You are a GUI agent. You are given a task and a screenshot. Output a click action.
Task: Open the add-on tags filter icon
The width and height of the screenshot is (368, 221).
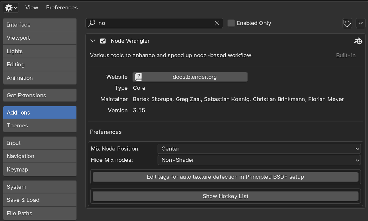point(347,23)
